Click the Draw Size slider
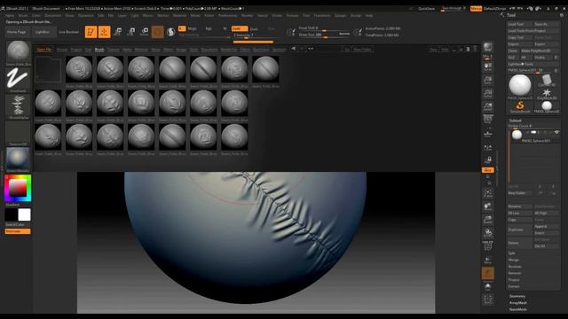Image resolution: width=568 pixels, height=319 pixels. pyautogui.click(x=324, y=35)
